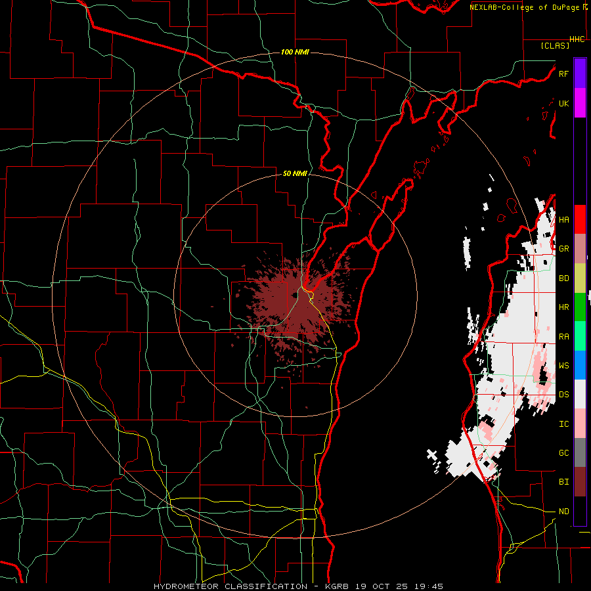Click the bright green RA legend swatch

[580, 336]
